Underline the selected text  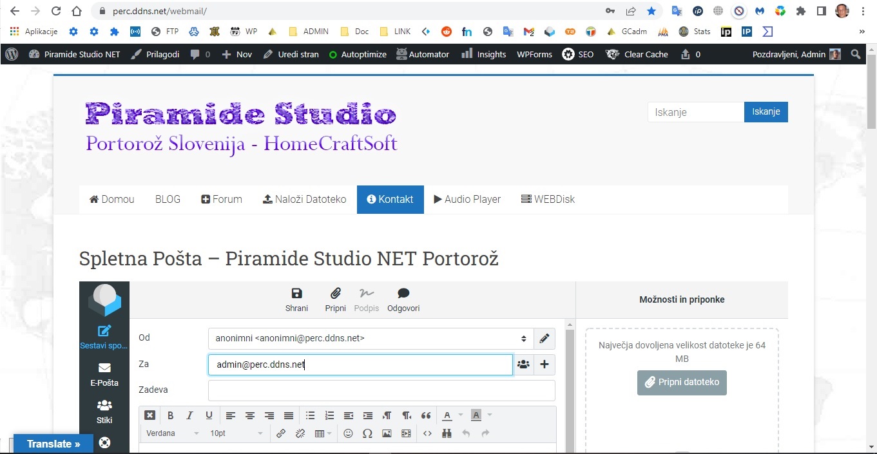click(209, 415)
